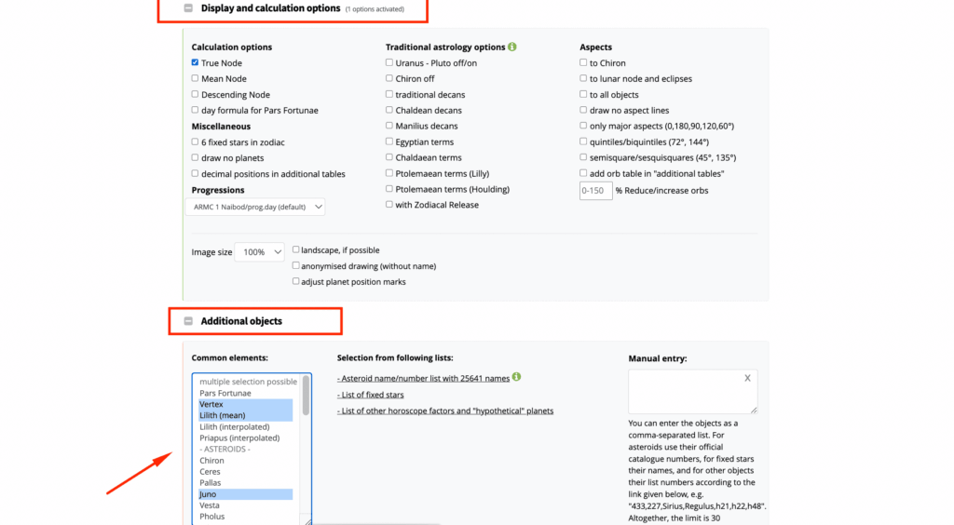This screenshot has width=954, height=525.
Task: Click the info icon next to Asteroid name list
Action: pos(516,377)
